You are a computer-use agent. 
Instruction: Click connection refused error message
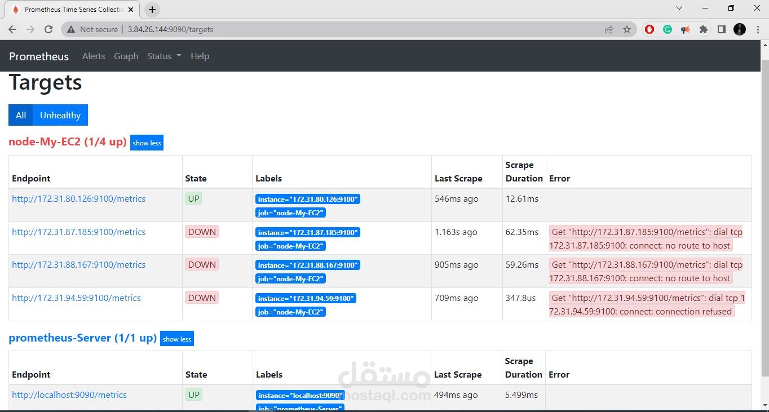coord(647,305)
